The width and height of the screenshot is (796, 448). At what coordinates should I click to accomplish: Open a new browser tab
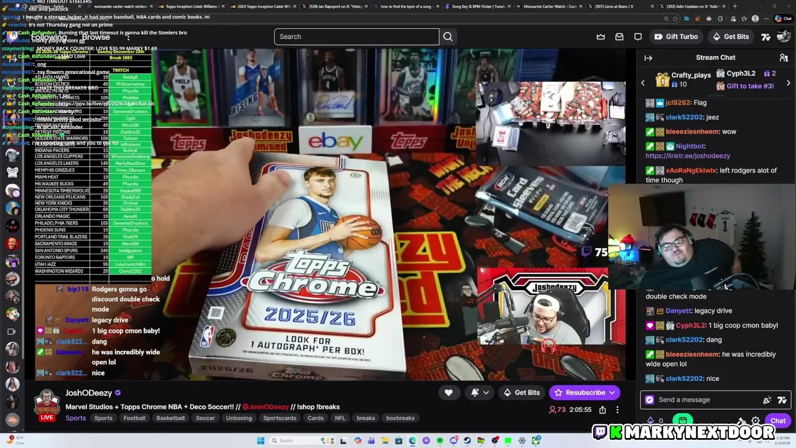(734, 6)
